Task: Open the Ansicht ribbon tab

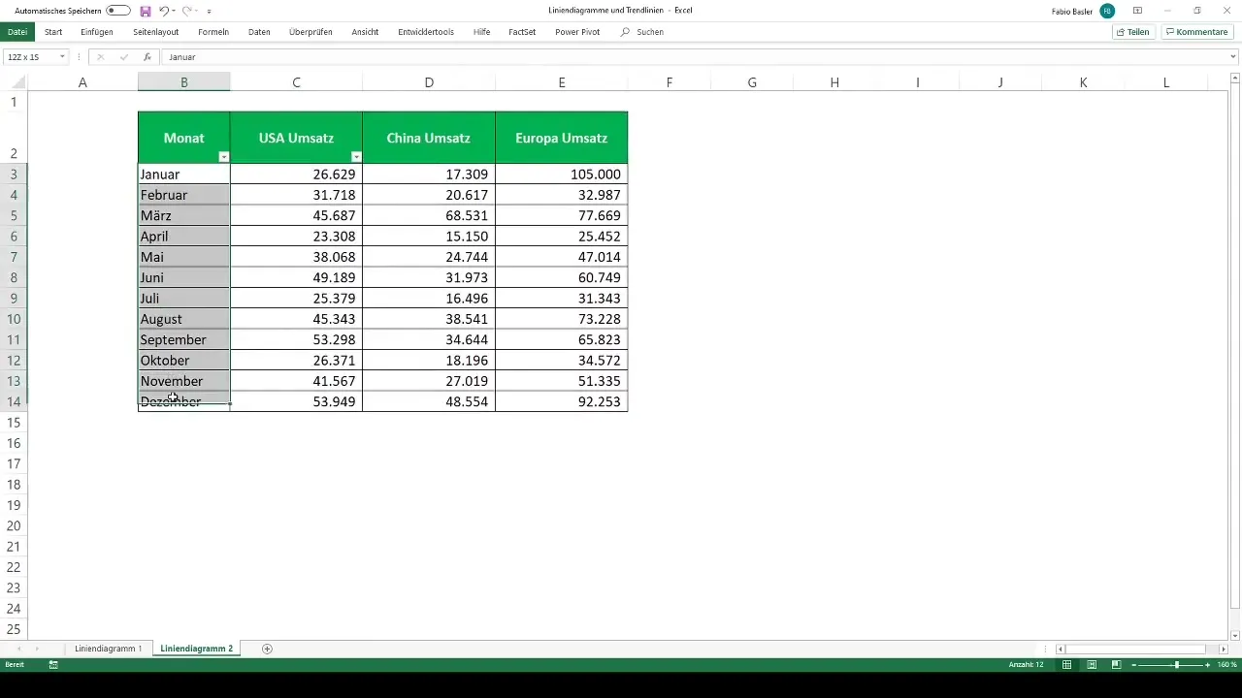Action: click(365, 32)
